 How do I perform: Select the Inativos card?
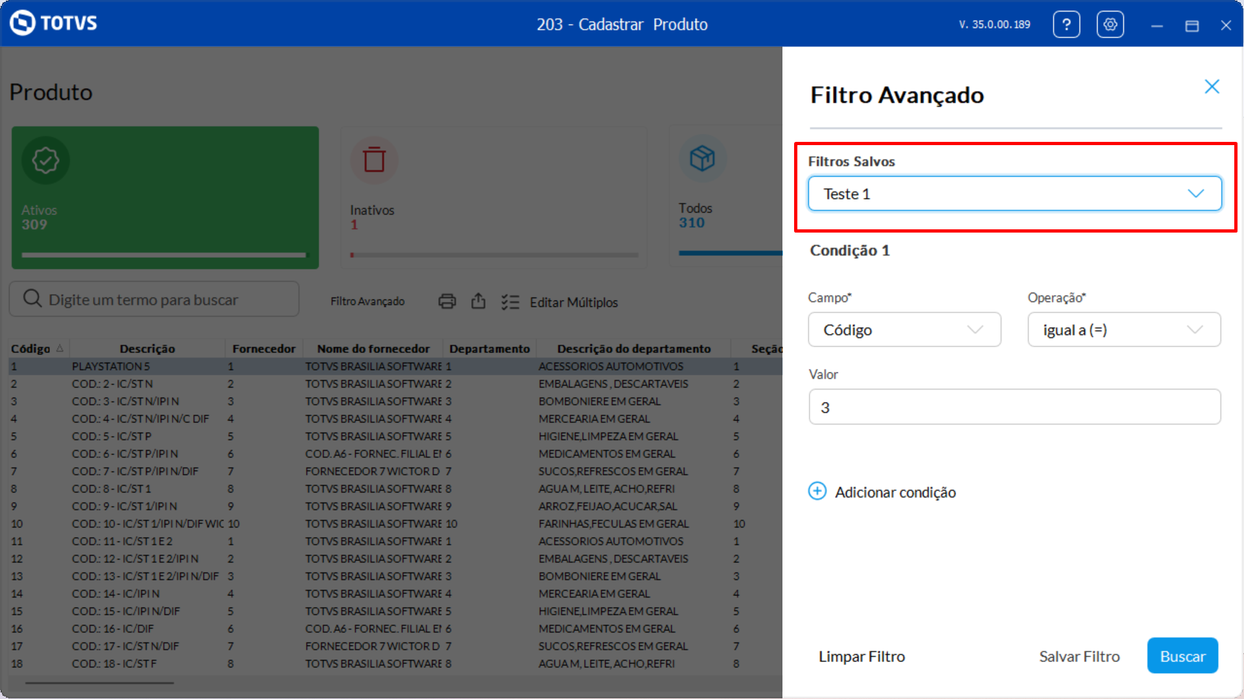pos(494,198)
